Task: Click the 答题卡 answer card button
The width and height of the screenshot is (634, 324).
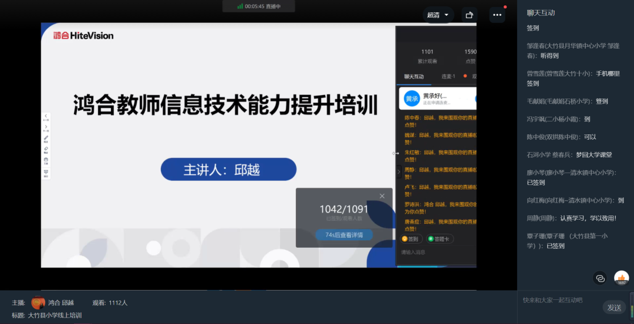Action: (x=440, y=239)
